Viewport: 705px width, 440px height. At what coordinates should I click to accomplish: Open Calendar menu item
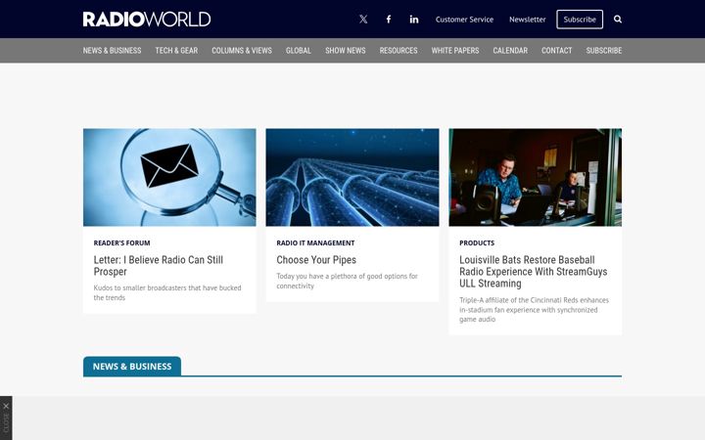tap(510, 50)
